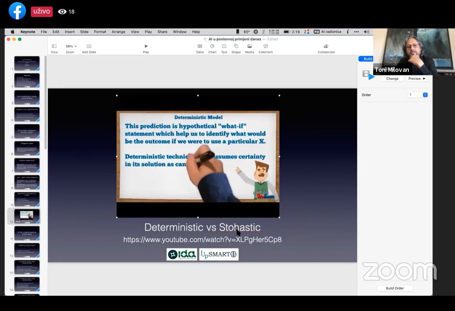
Task: Click the Preview button
Action: point(417,79)
